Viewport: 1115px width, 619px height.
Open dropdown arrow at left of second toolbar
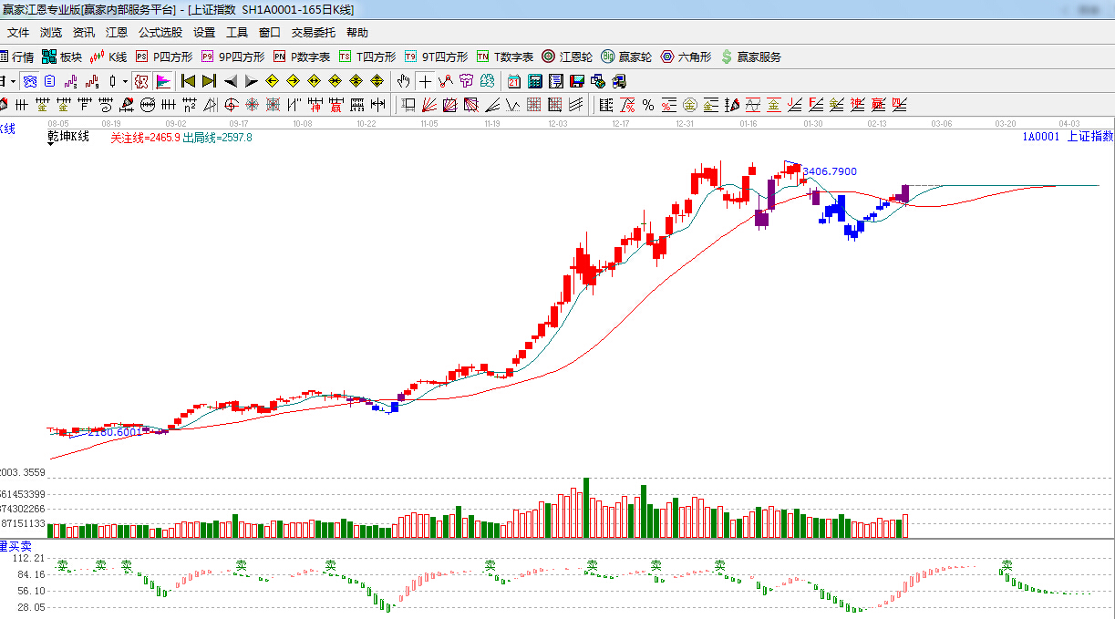(x=13, y=81)
